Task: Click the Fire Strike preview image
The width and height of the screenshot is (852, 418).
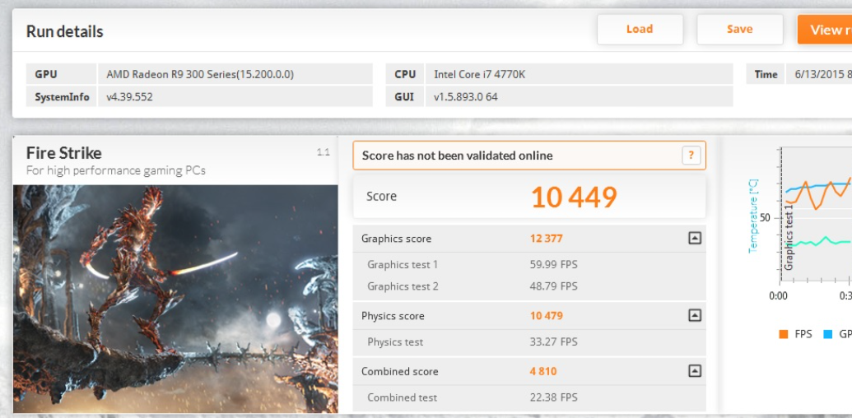Action: pyautogui.click(x=175, y=300)
